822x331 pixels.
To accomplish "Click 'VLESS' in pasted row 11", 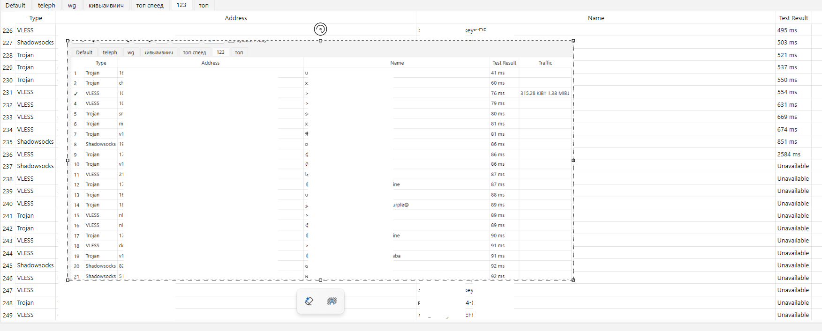I will click(x=92, y=174).
